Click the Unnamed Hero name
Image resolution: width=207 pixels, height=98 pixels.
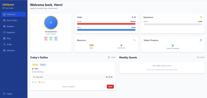click(51, 32)
